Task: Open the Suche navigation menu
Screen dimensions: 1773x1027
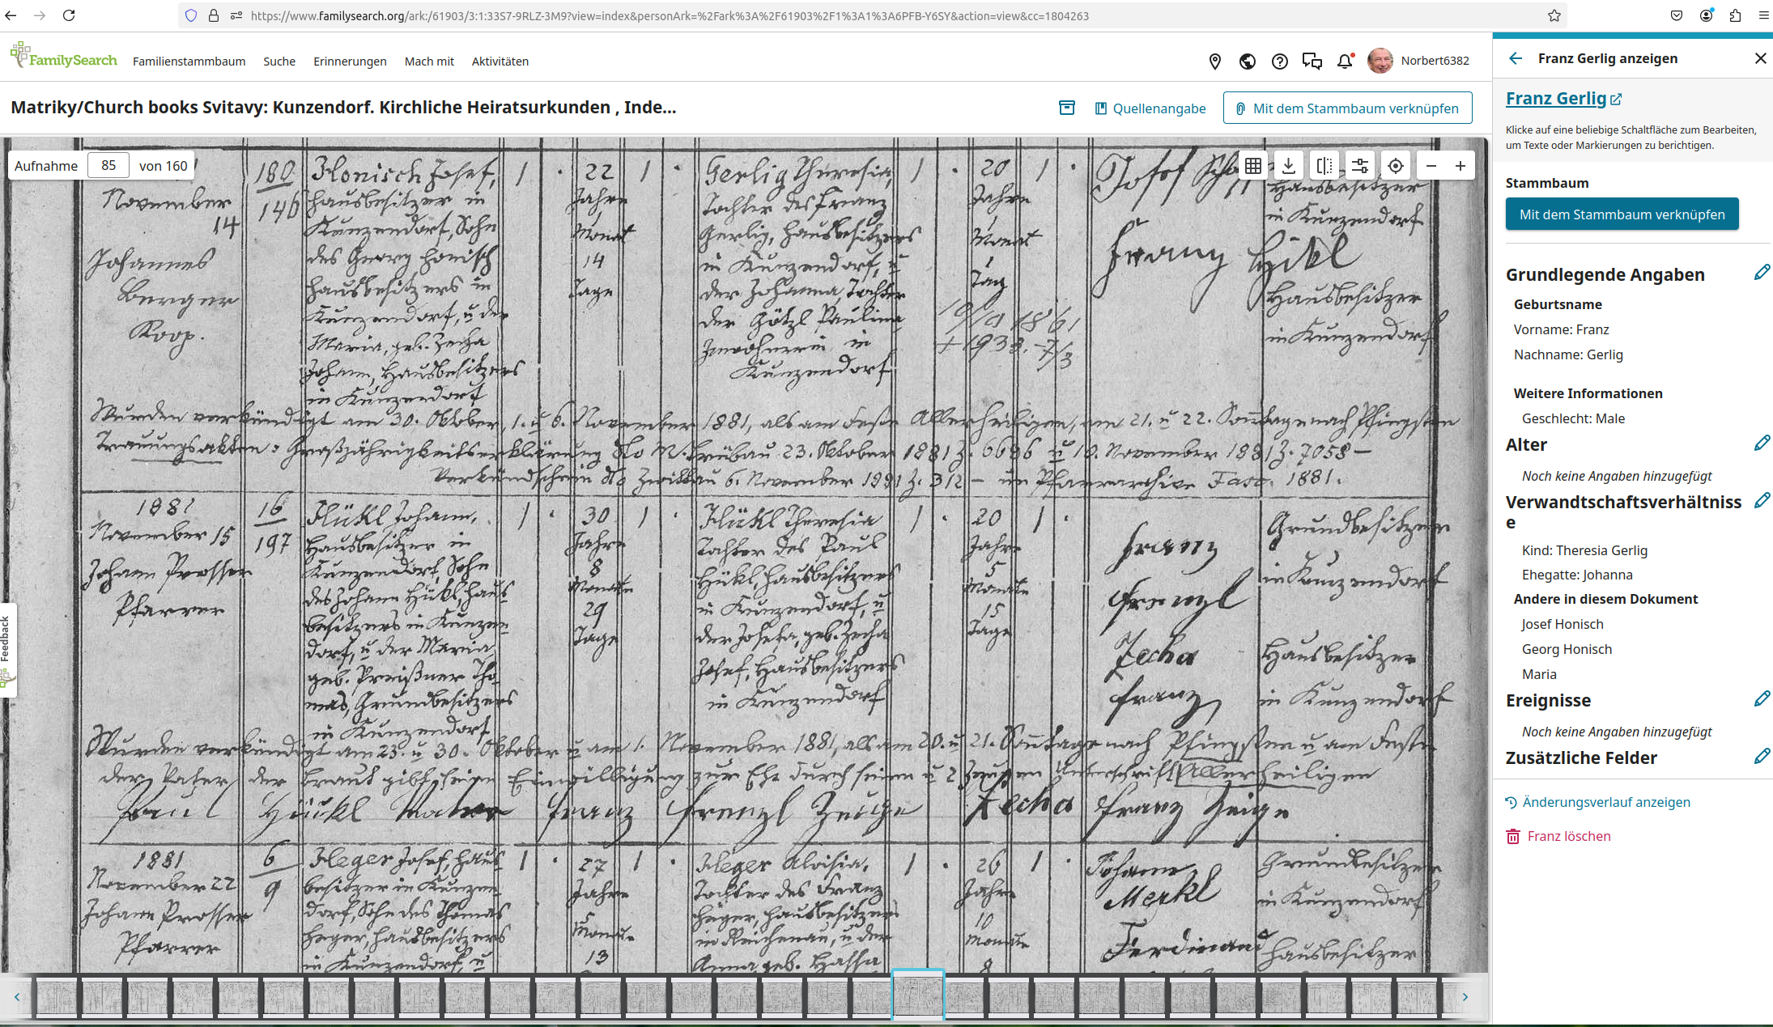Action: click(279, 62)
